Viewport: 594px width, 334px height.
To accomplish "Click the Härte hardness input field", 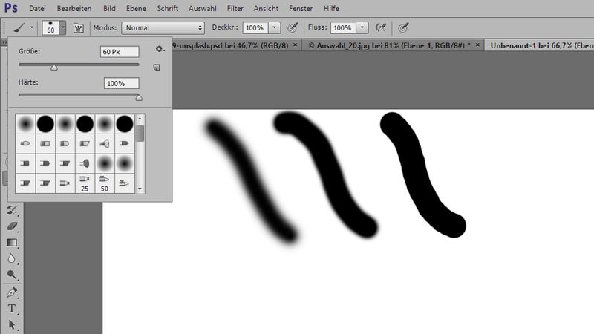I will (121, 83).
